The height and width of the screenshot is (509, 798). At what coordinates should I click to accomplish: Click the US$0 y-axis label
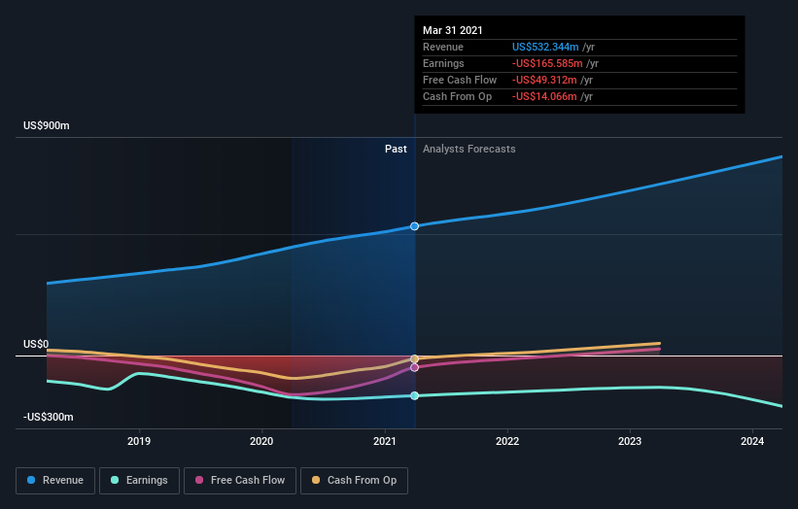pyautogui.click(x=36, y=344)
